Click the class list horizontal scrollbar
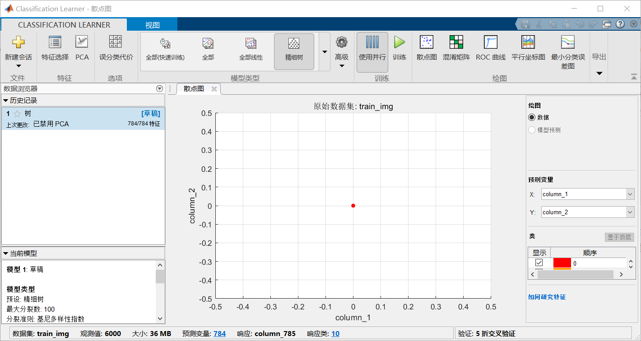The width and height of the screenshot is (641, 341). point(575,274)
